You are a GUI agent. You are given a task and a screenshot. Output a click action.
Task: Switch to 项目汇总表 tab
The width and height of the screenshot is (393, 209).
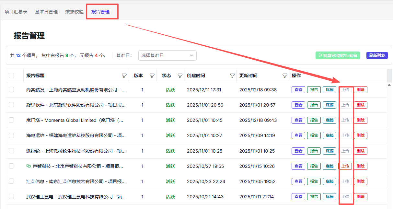(x=16, y=12)
